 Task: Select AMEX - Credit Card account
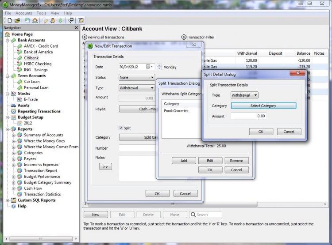[41, 46]
